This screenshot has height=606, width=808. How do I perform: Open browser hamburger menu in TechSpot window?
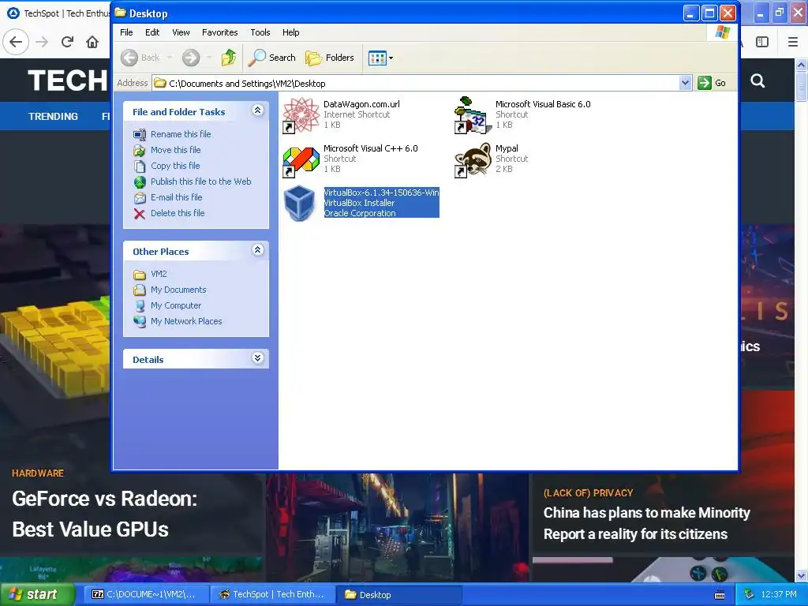[x=792, y=42]
